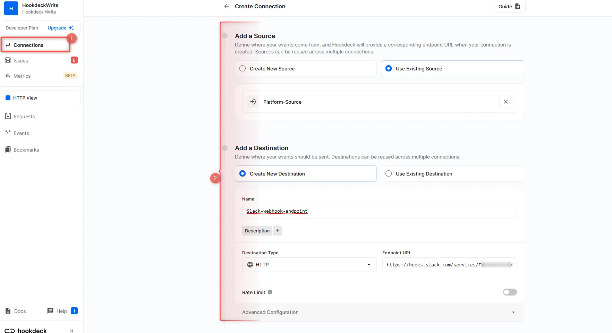Click the Metrics BETA badge
The height and width of the screenshot is (333, 612).
click(70, 76)
